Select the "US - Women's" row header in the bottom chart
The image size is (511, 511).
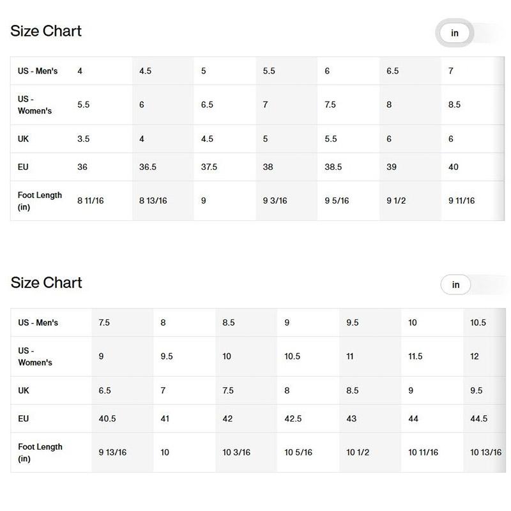(x=34, y=356)
